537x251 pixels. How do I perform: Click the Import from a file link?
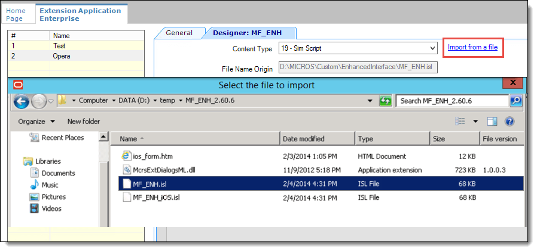click(x=472, y=47)
